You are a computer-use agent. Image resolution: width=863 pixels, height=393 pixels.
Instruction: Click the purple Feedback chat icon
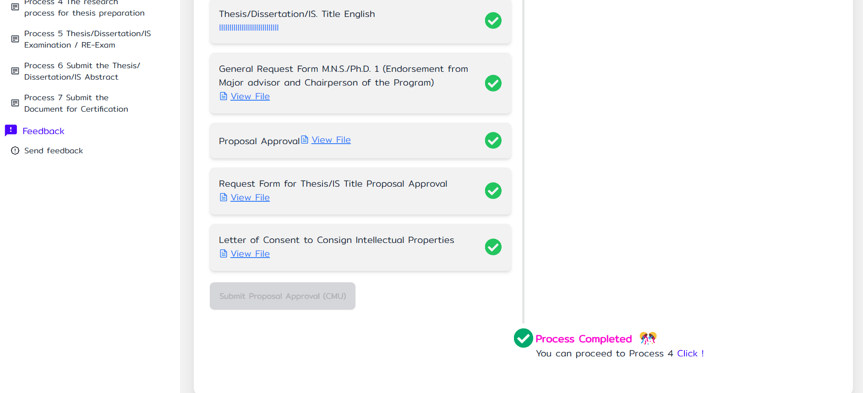point(11,130)
